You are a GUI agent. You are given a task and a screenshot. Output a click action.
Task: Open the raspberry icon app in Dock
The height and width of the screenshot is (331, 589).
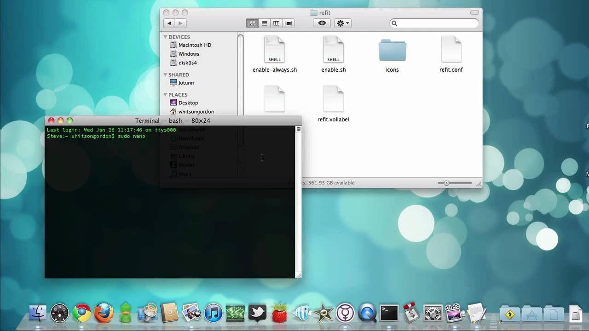pyautogui.click(x=279, y=313)
